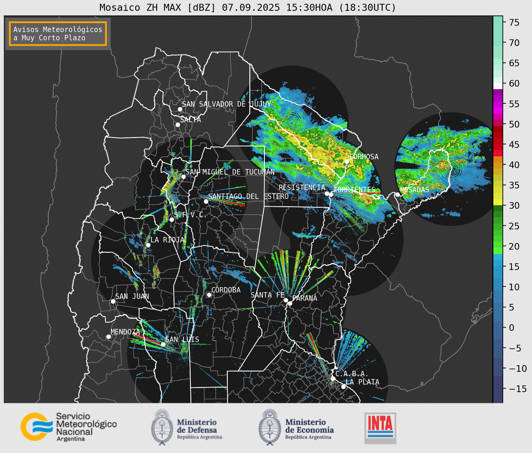Click the Paraná city marker

[x=290, y=304]
